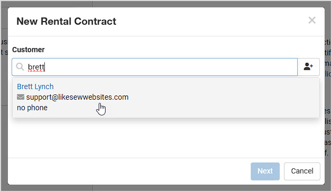The image size is (332, 192).
Task: Click the add new customer icon
Action: coord(308,67)
